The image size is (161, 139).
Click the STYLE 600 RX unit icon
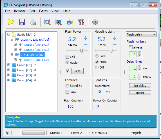17,55
